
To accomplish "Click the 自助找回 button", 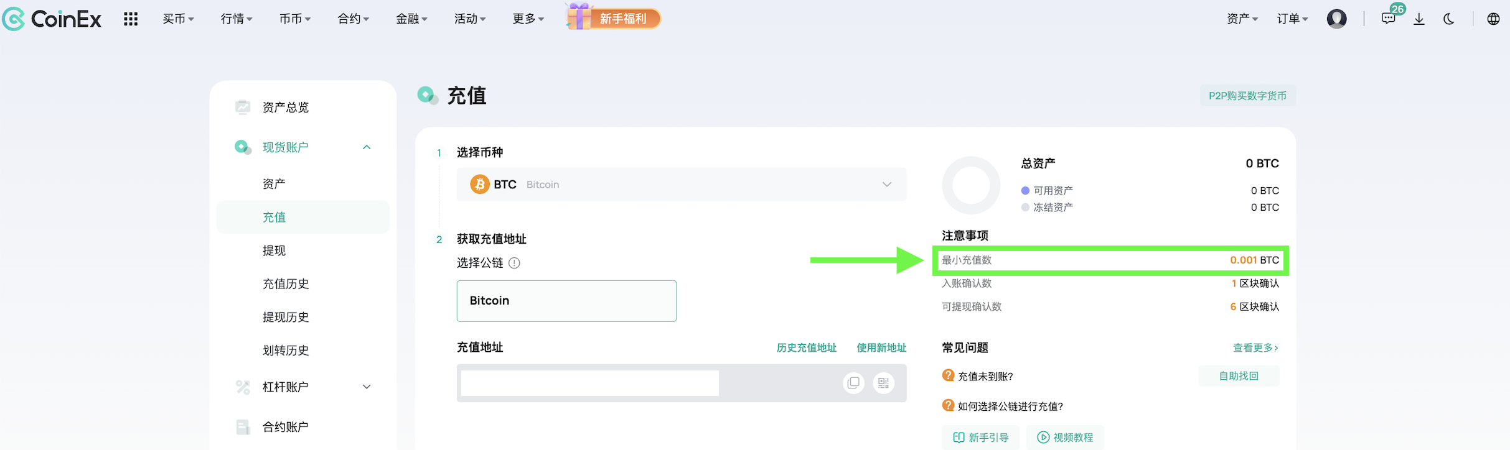I will point(1239,376).
